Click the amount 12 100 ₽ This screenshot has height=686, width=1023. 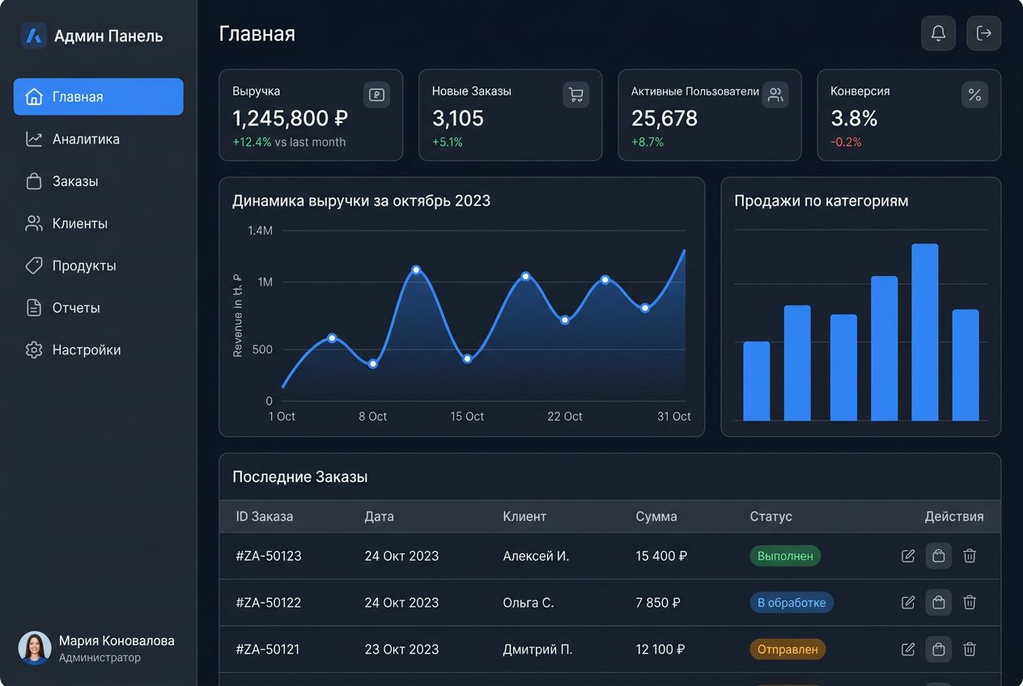click(x=660, y=649)
